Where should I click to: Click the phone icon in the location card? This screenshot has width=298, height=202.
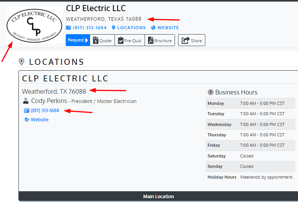[x=27, y=111]
